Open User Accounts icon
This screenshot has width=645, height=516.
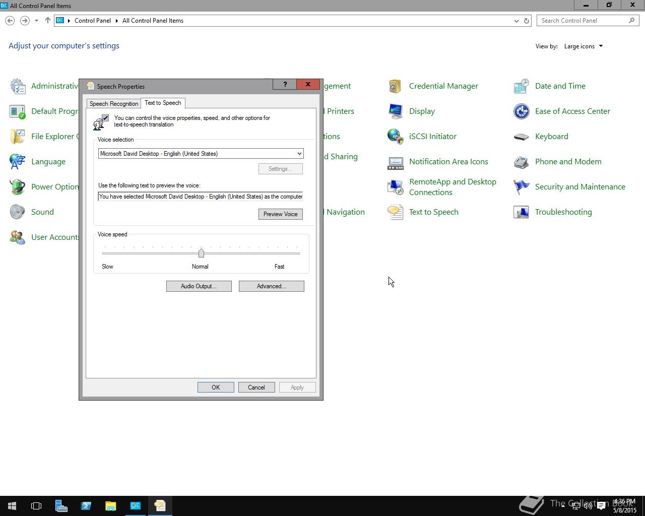tap(18, 237)
